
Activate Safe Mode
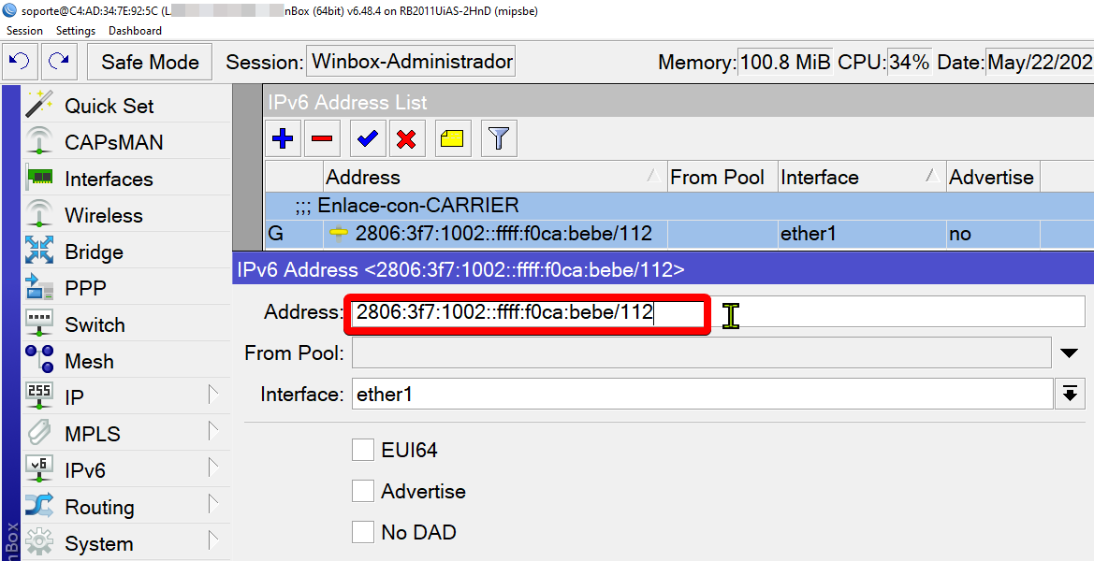[x=149, y=61]
